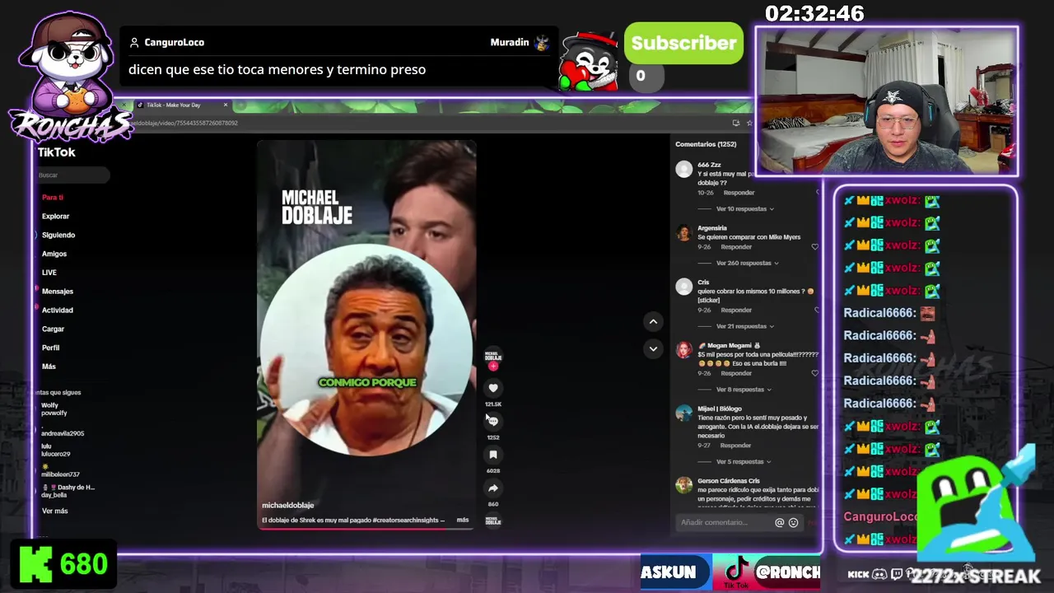Screen dimensions: 1054x593
Task: Open #creatorsearchinsights hashtag in caption
Action: point(404,520)
